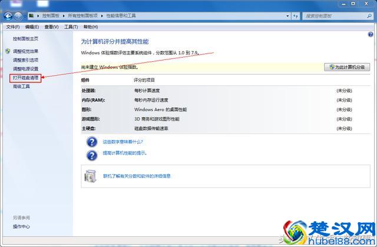Click 磁盘数据传输速率 text
The image size is (377, 247).
(151, 129)
